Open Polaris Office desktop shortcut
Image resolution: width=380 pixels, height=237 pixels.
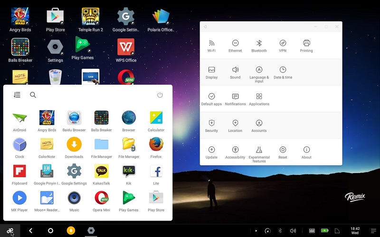(161, 20)
